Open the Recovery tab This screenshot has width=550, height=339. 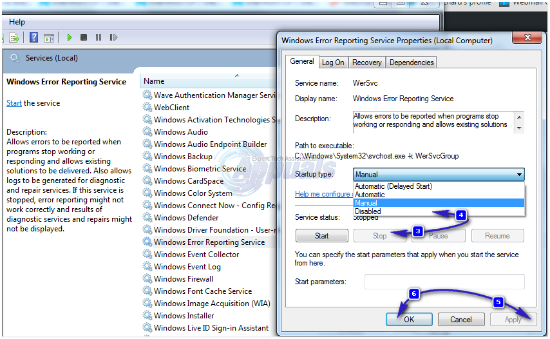[366, 63]
